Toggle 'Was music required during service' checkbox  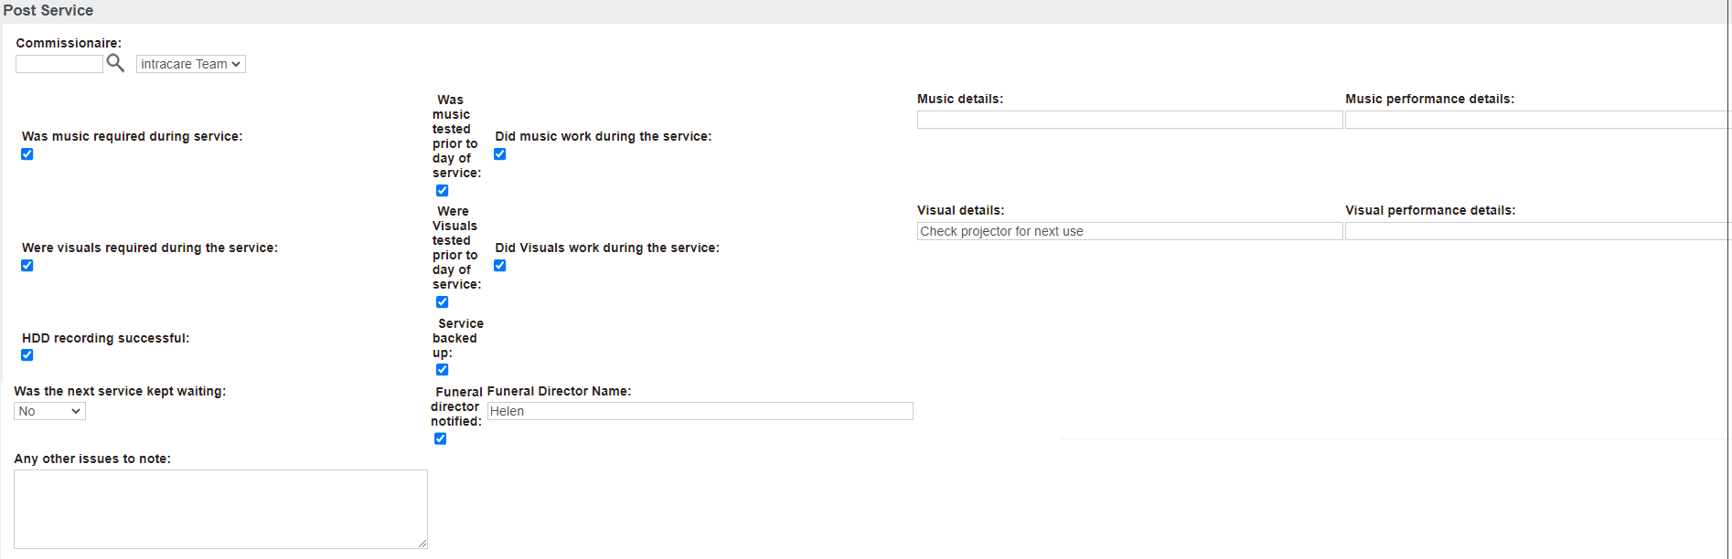[x=27, y=154]
